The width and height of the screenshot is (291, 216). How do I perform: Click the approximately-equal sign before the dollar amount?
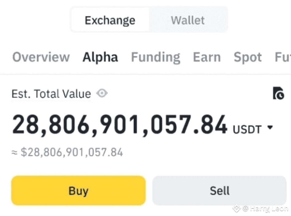[14, 152]
